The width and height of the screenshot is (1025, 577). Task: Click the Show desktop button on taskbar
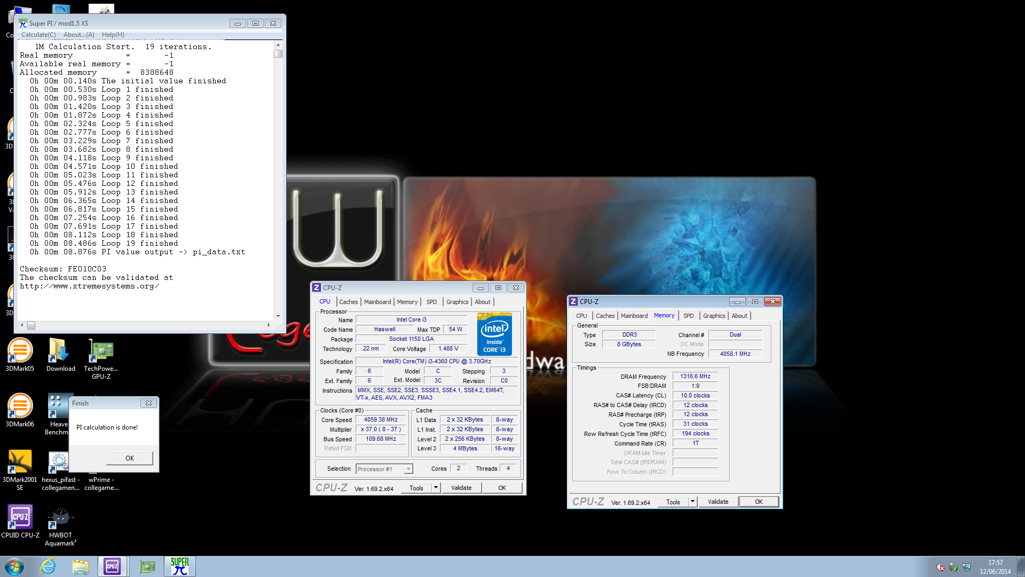coord(1021,566)
